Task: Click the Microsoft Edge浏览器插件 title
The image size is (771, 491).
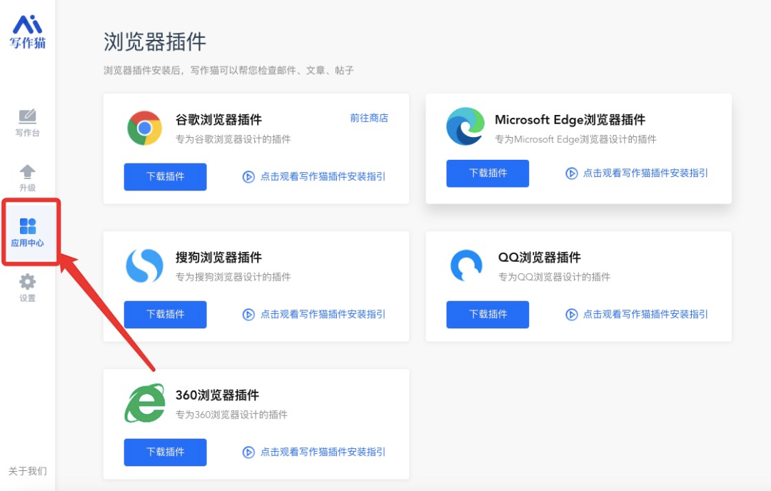Action: tap(570, 119)
